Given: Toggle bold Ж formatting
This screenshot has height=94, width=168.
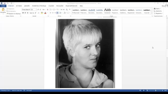Looking at the screenshot, I should (23, 13).
